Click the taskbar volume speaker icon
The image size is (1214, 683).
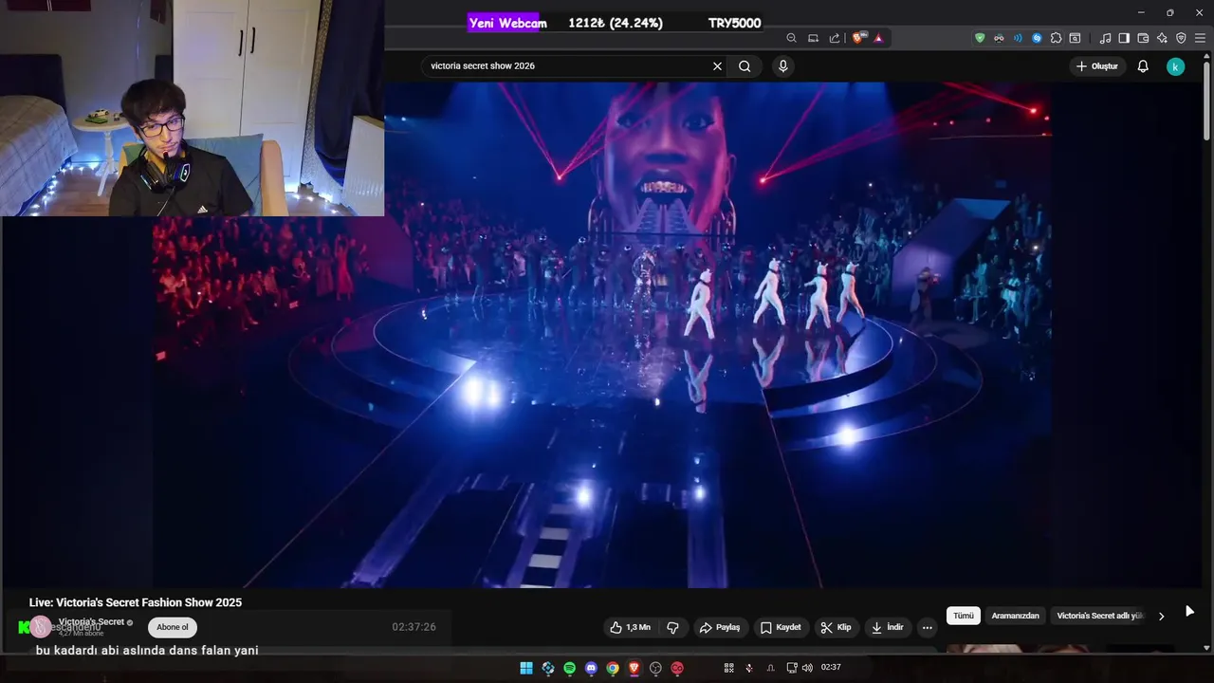807,668
